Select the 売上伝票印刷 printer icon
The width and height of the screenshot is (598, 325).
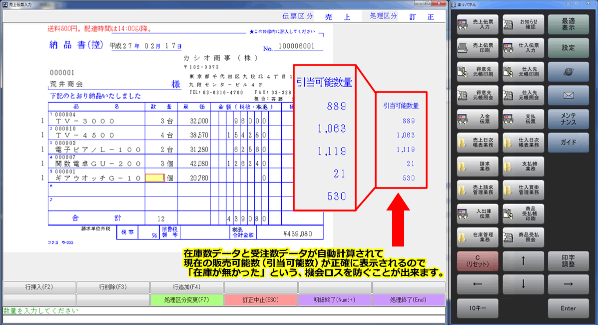[477, 47]
